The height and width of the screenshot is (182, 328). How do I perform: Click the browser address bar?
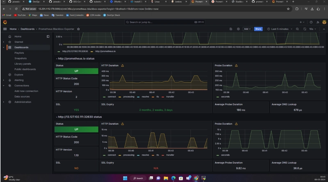(x=155, y=9)
